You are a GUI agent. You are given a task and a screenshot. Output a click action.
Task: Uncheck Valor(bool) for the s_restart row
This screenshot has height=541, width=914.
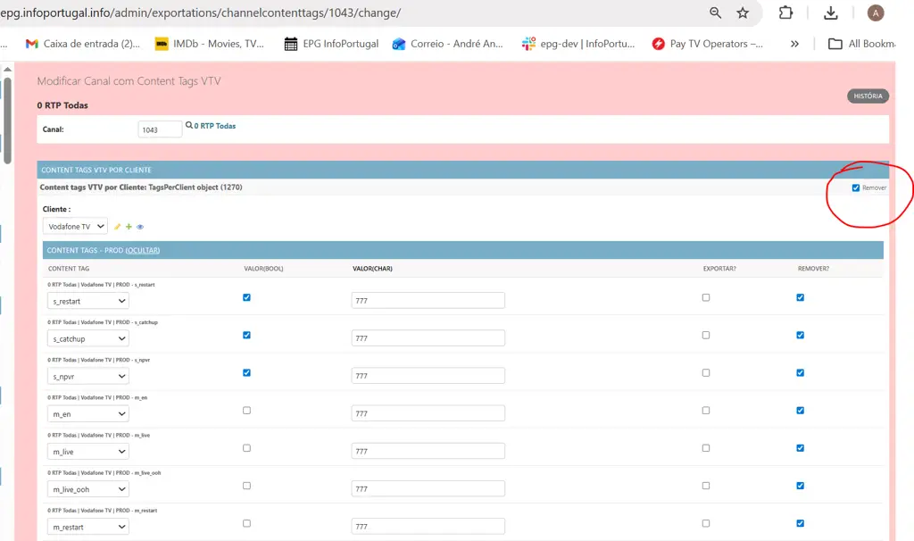[246, 297]
